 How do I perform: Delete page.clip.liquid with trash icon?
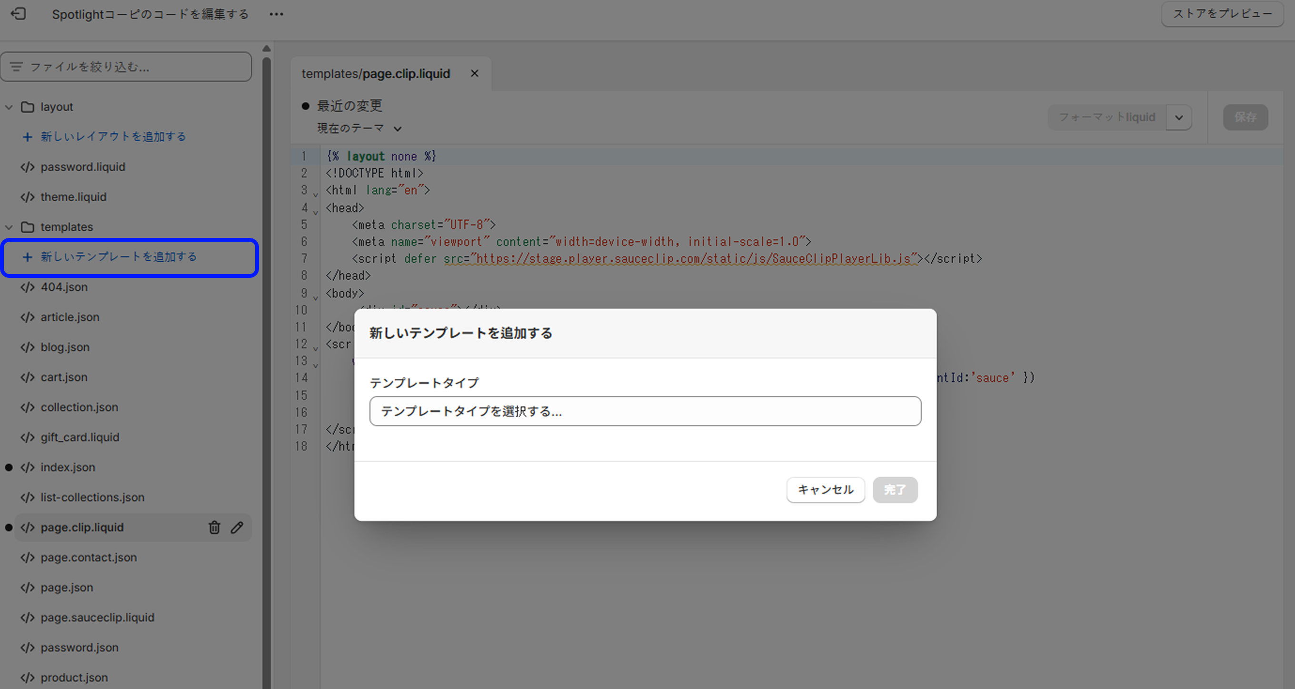(214, 527)
